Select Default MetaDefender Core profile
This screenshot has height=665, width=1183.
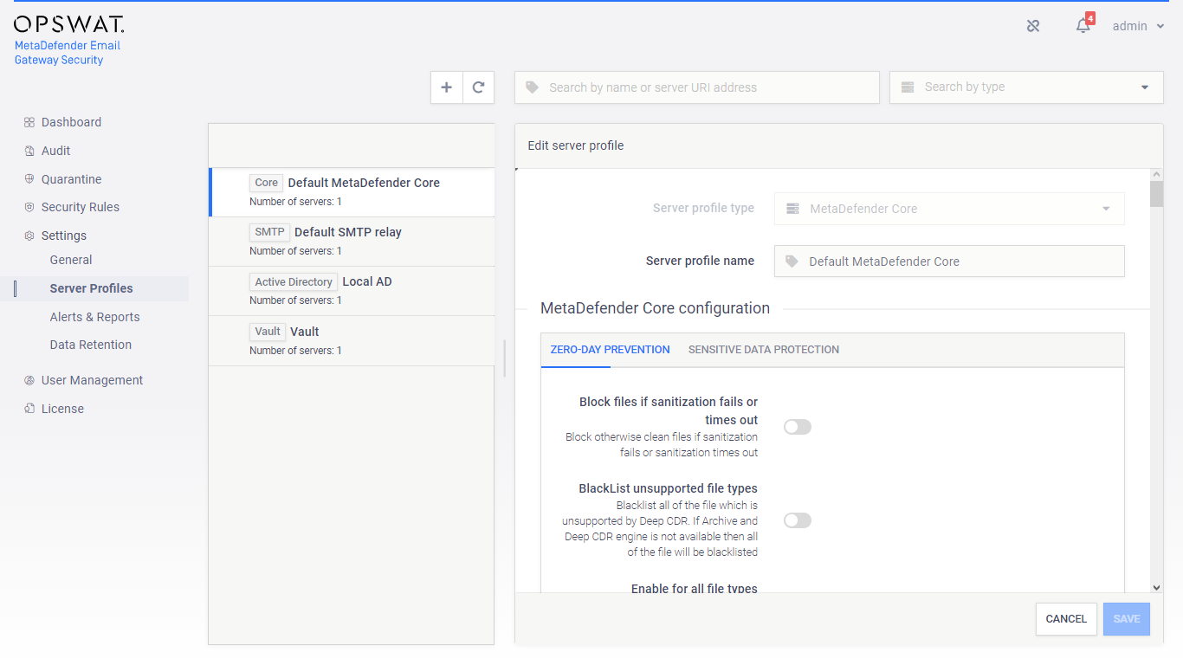(x=352, y=191)
